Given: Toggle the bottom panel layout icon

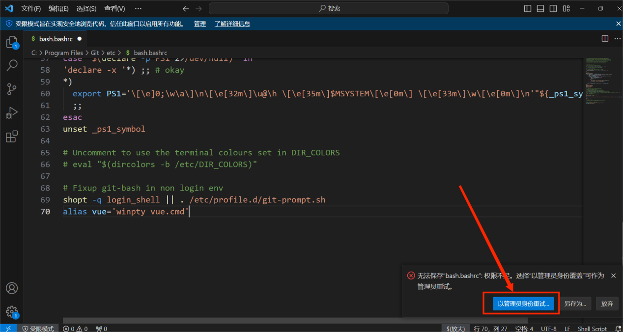Looking at the screenshot, I should (x=540, y=8).
